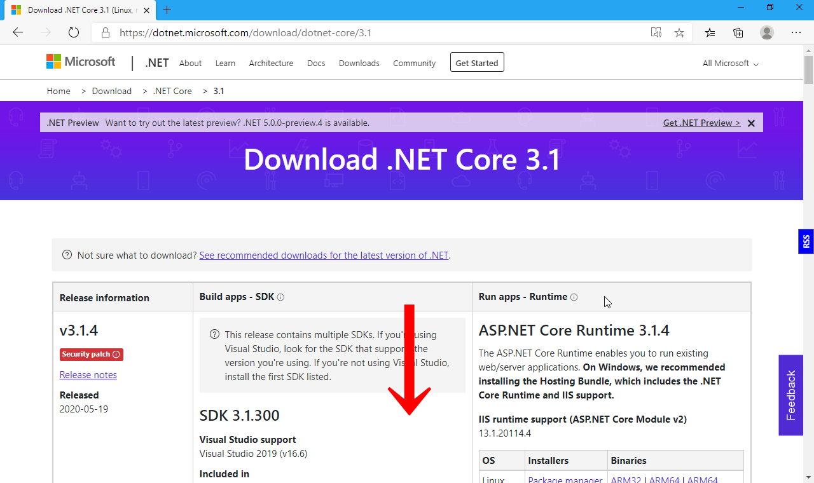Open the Favorites list icon
814x483 pixels.
(710, 32)
